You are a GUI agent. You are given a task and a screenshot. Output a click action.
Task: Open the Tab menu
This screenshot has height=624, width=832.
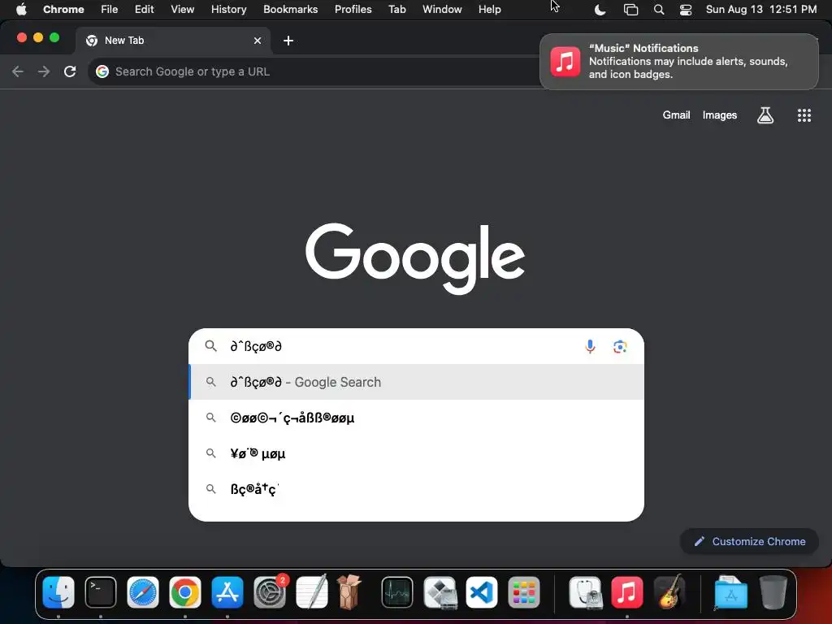tap(396, 9)
